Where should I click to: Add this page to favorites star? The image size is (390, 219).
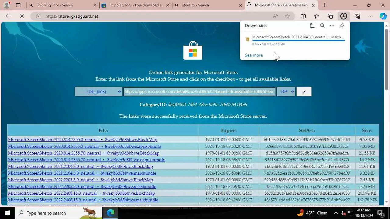tap(287, 16)
